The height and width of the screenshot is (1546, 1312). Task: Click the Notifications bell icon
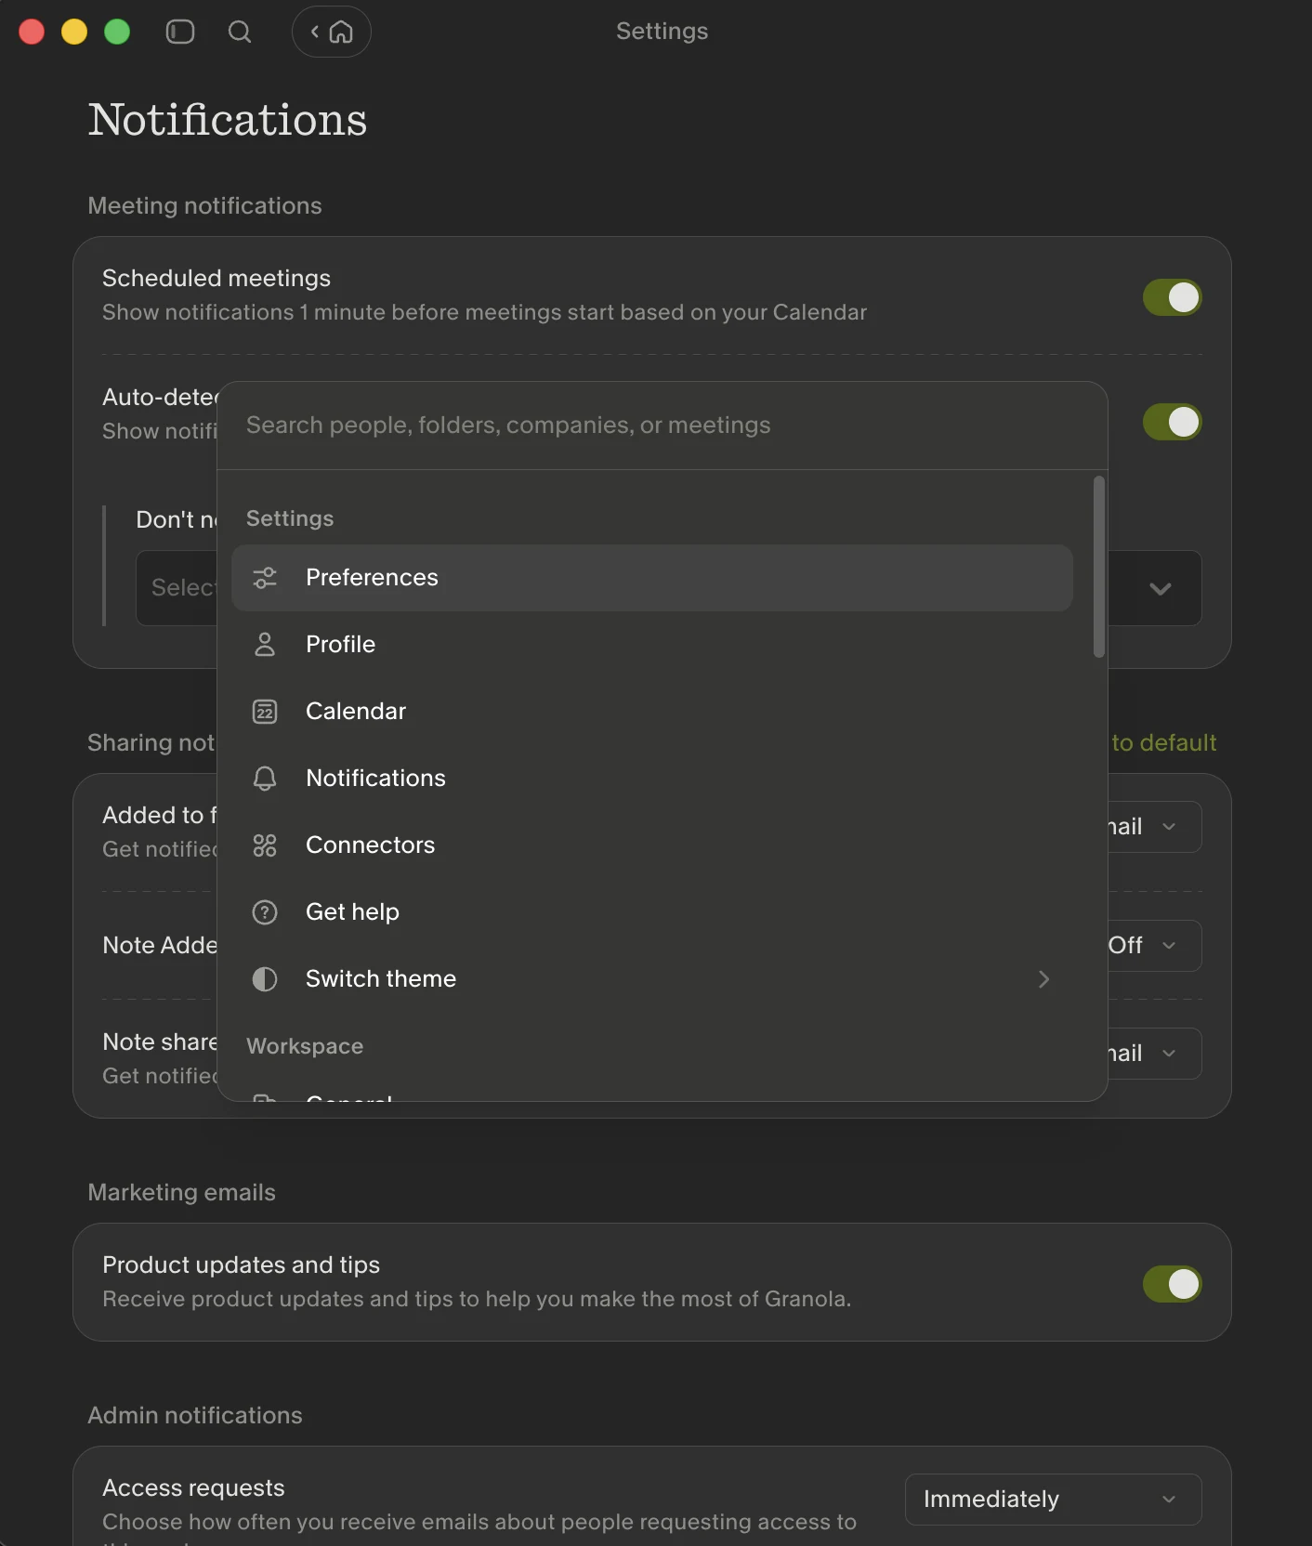265,779
